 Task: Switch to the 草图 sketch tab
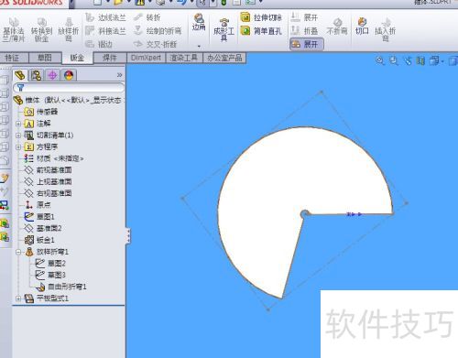45,58
